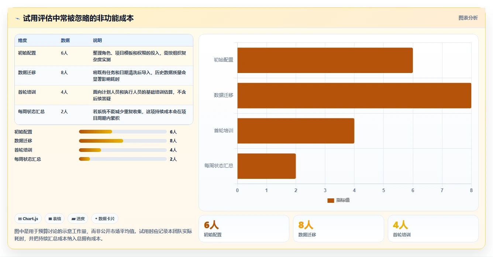The height and width of the screenshot is (257, 493).
Task: Click the 4人 cell in the table
Action: click(64, 92)
